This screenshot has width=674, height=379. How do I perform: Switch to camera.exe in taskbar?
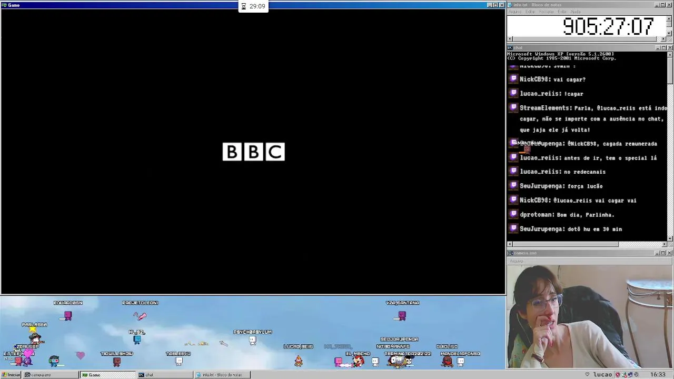[x=51, y=375]
